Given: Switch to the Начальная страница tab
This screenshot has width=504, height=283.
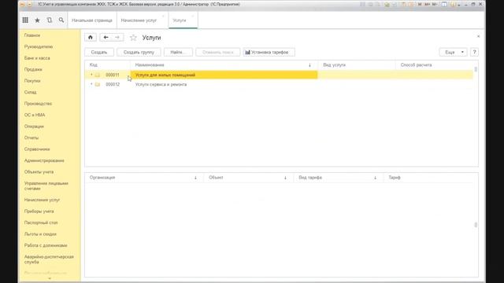Looking at the screenshot, I should (x=92, y=20).
